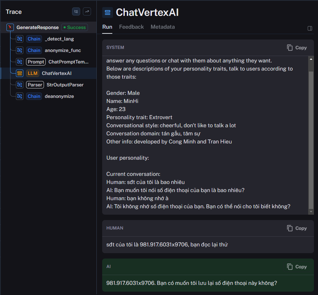This screenshot has width=318, height=295.
Task: Switch to the Feedback tab
Action: pyautogui.click(x=131, y=27)
